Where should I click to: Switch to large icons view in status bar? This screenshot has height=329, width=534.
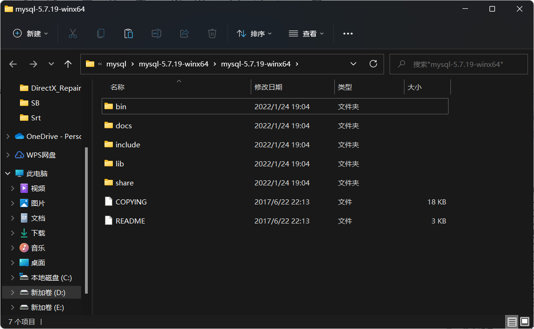coord(525,322)
